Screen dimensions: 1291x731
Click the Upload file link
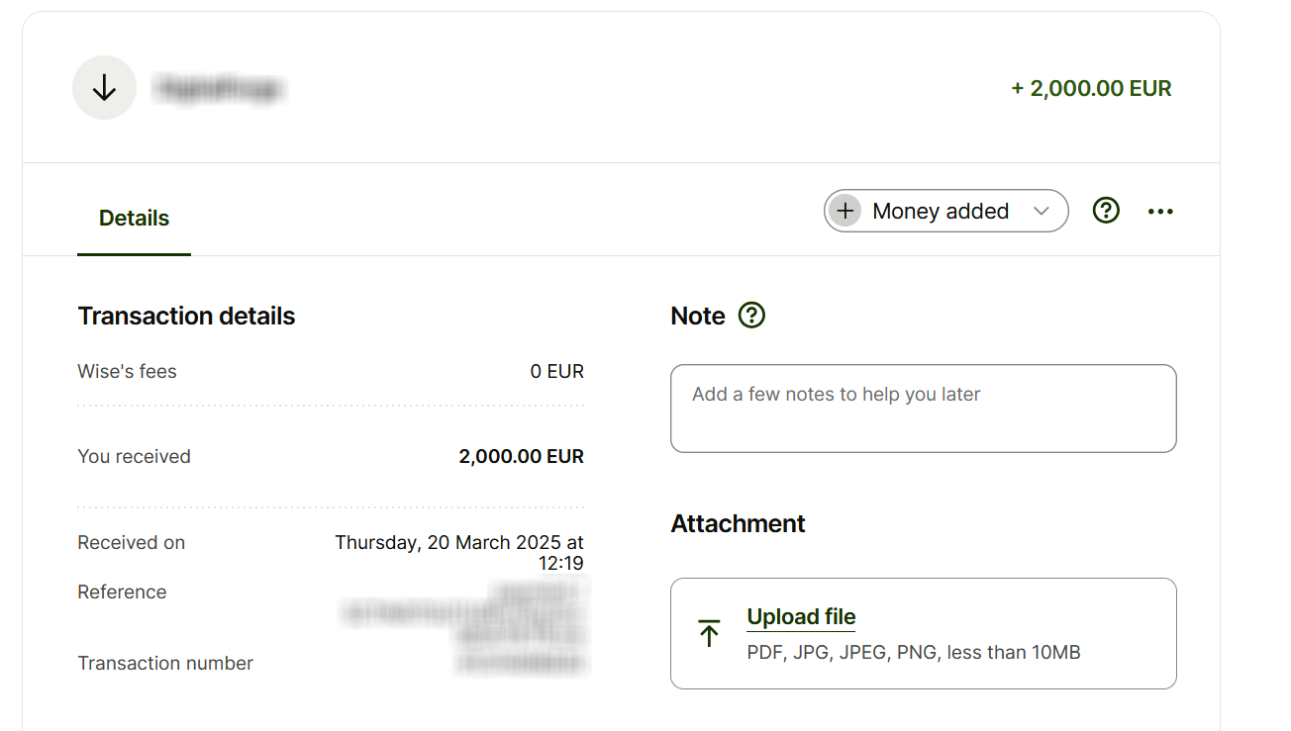coord(801,617)
